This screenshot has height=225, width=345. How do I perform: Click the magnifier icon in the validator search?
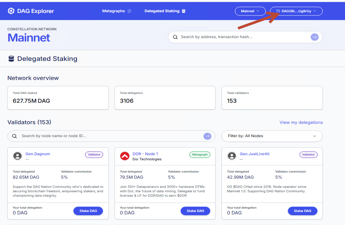tap(14, 136)
